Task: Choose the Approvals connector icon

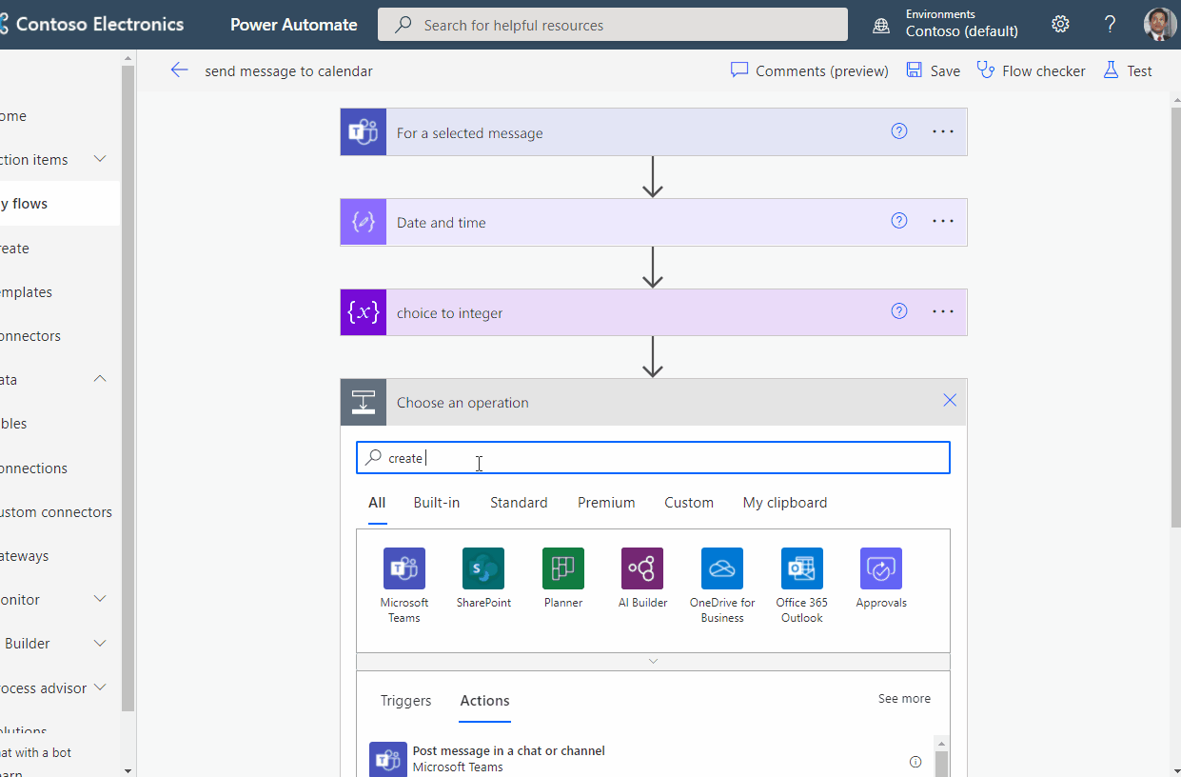Action: pos(881,568)
